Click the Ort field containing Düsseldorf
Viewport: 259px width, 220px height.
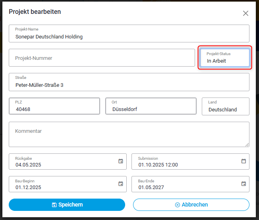tap(151, 106)
